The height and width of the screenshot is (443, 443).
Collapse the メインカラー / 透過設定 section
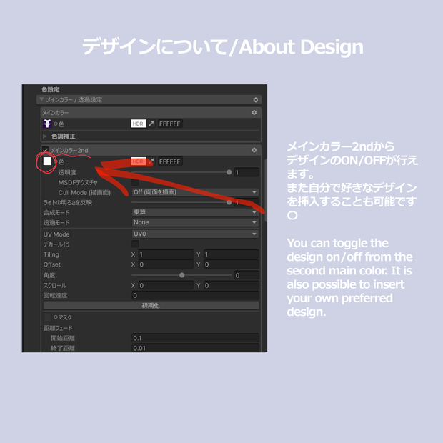(42, 99)
